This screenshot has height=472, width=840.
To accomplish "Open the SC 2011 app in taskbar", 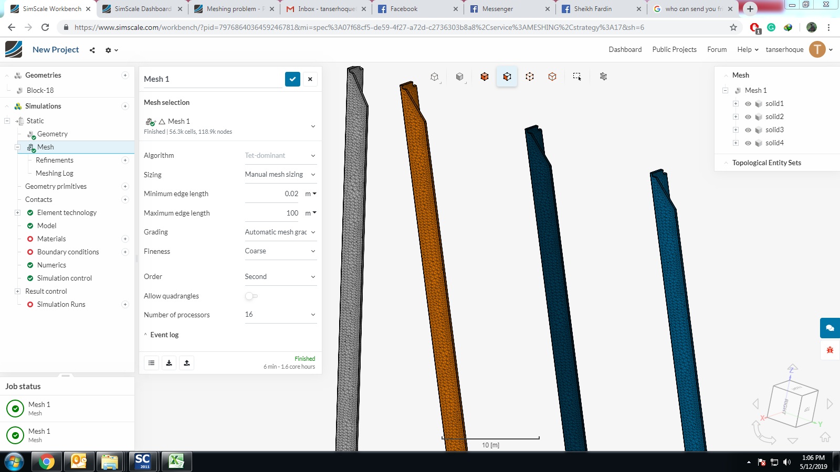I will (143, 462).
